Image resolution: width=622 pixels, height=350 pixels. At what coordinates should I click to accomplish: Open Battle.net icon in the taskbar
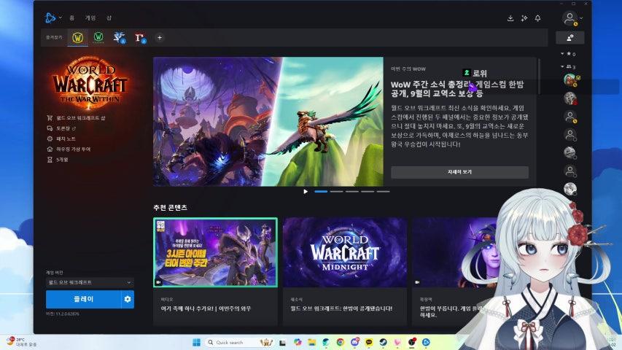coord(426,342)
